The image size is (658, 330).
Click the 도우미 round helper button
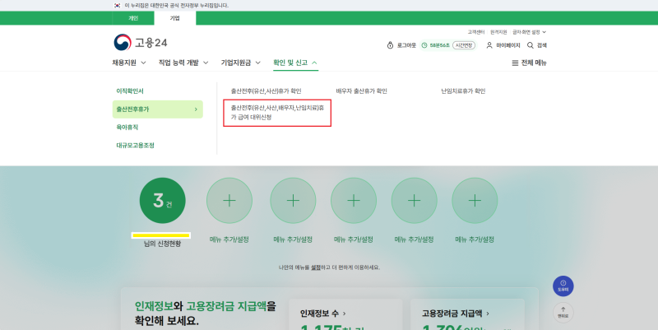click(563, 286)
